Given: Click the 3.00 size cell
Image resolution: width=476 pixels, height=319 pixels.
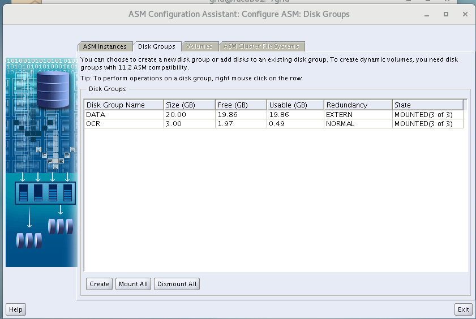Looking at the screenshot, I should tap(190, 124).
